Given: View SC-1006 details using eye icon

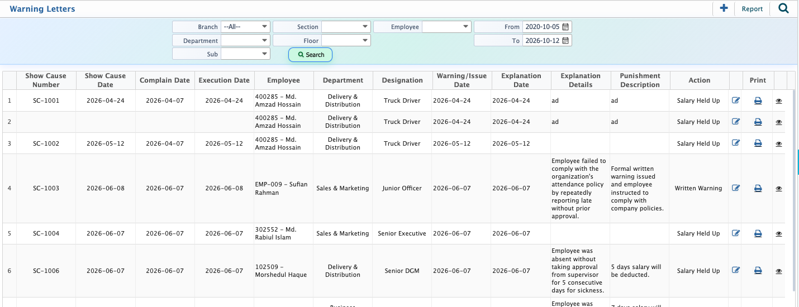Looking at the screenshot, I should click(779, 271).
